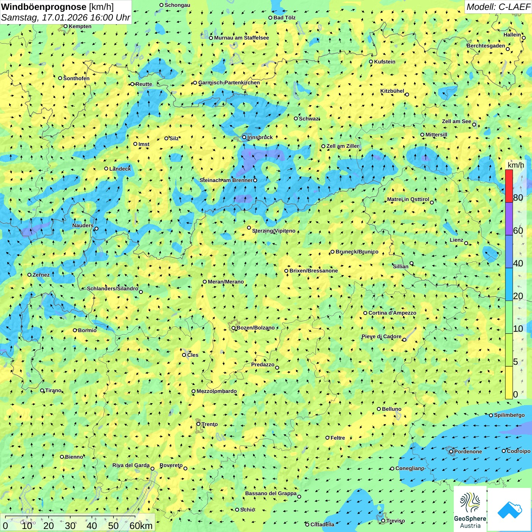
Task: Click the Meran/Merano city label
Action: tap(226, 282)
